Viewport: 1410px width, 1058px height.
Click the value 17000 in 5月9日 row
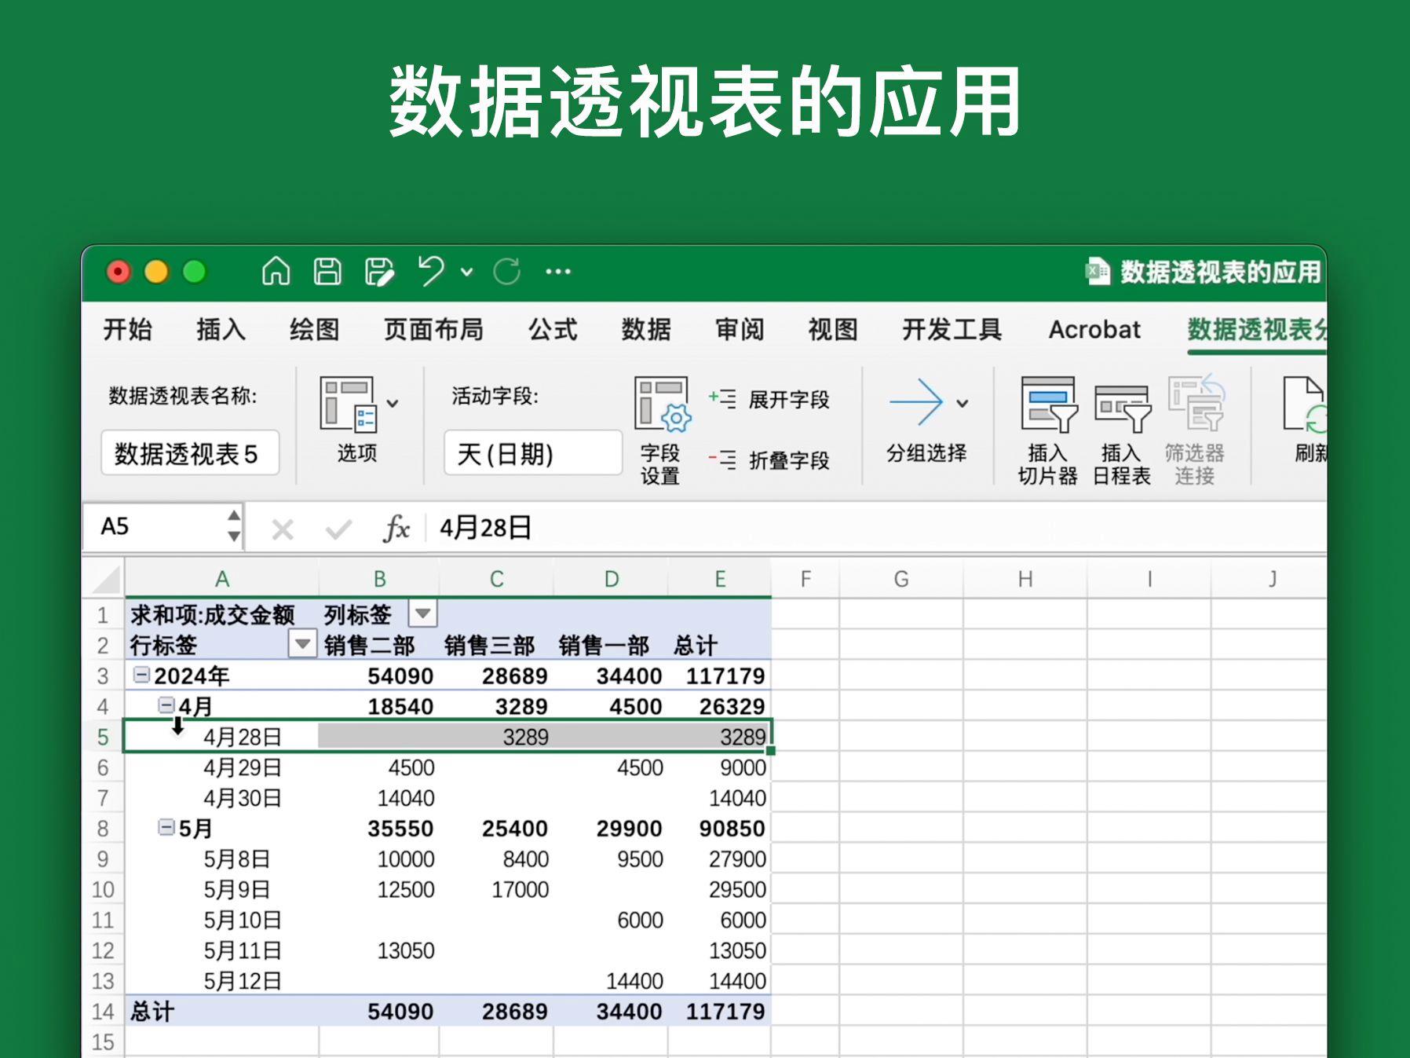tap(521, 889)
